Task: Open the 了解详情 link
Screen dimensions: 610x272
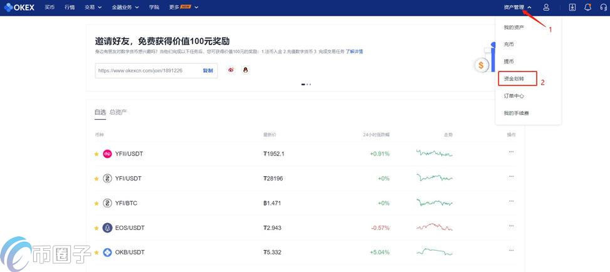Action: tap(356, 51)
